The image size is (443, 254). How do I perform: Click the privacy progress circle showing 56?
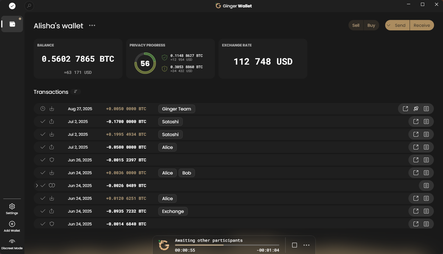(145, 63)
